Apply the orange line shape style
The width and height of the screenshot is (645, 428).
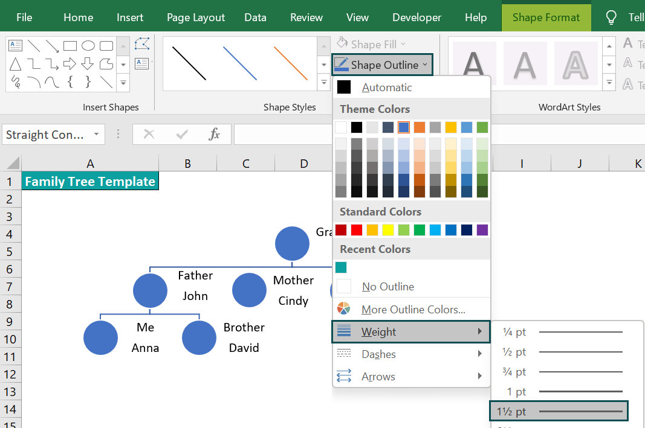(291, 63)
